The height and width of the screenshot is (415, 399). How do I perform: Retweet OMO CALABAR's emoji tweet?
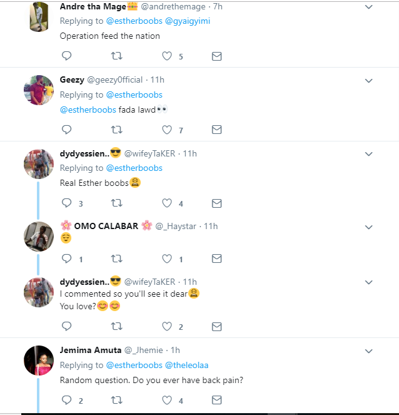(x=116, y=259)
